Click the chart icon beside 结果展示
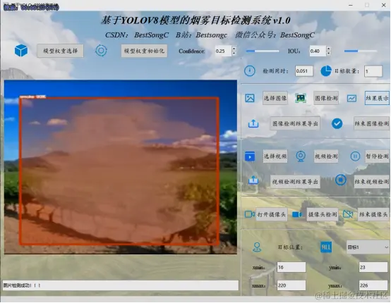Image resolution: width=391 pixels, height=303 pixels. click(351, 99)
